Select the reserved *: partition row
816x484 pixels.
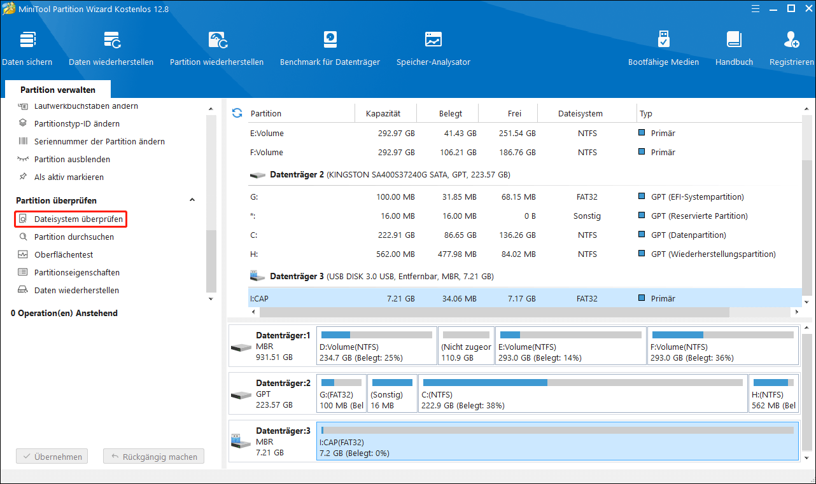[525, 216]
